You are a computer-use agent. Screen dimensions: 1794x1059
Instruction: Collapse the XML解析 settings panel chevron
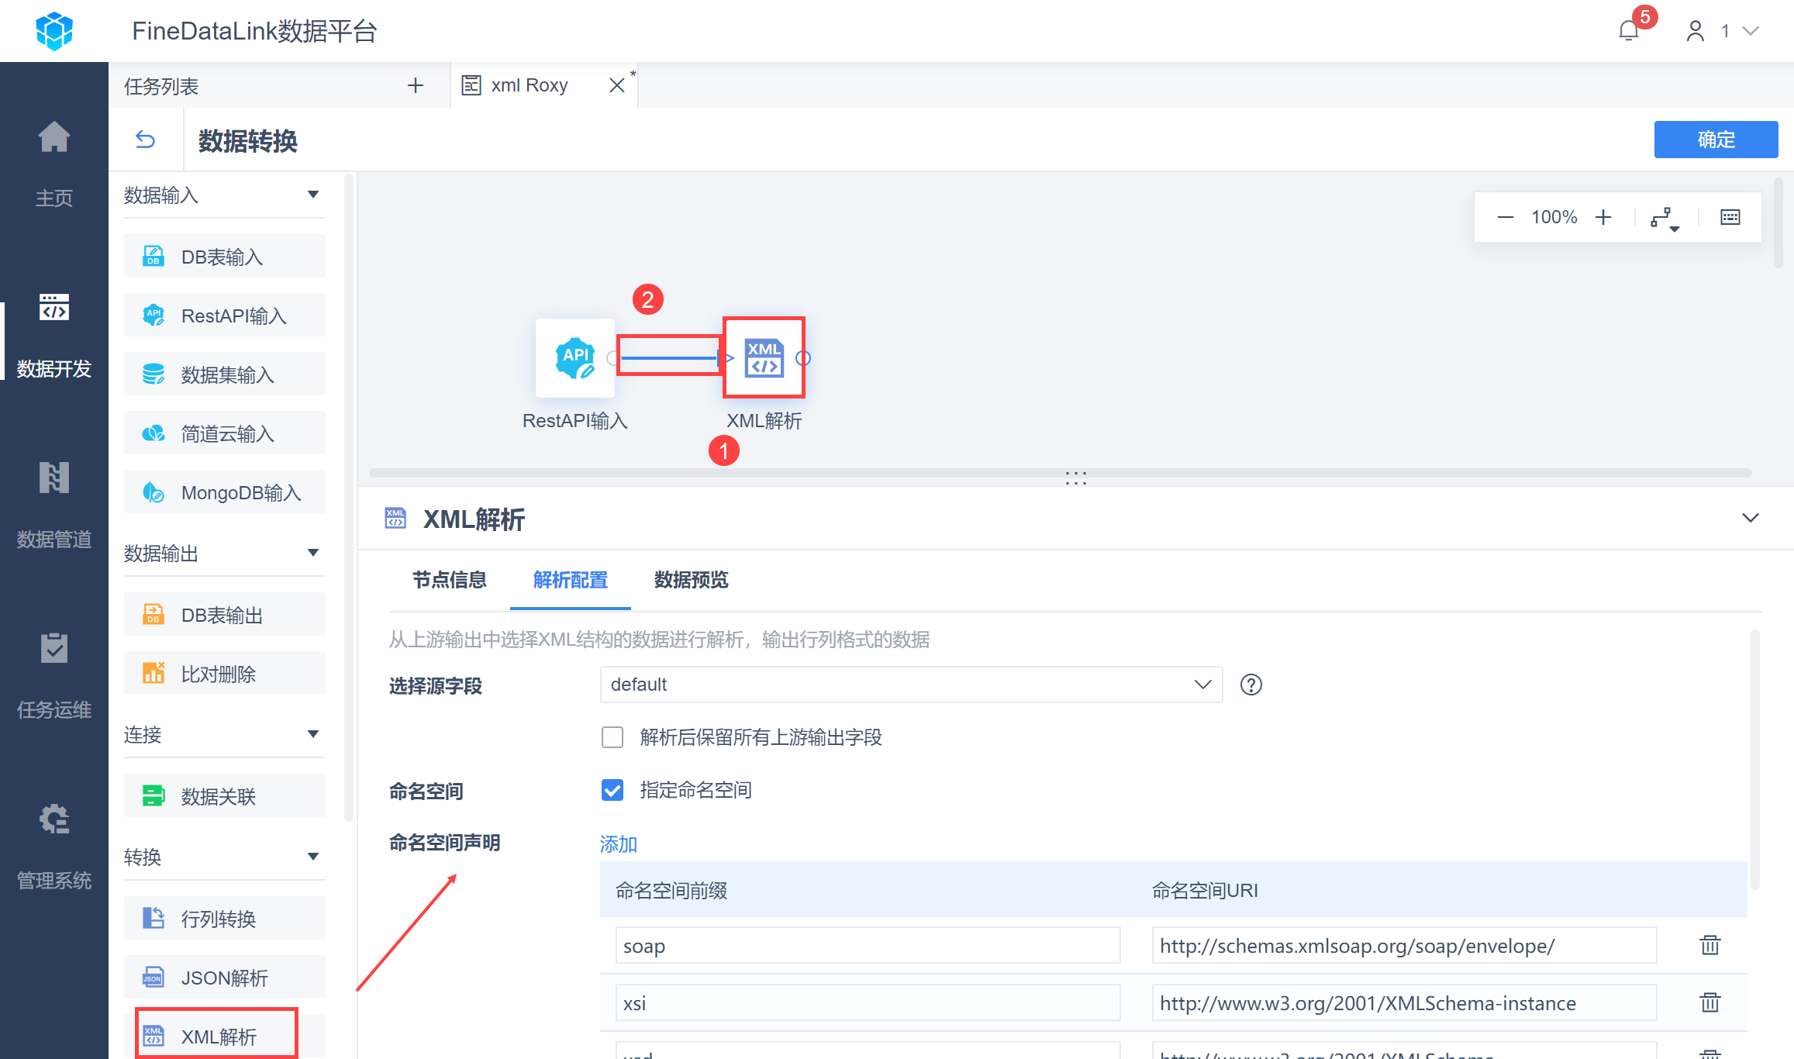pyautogui.click(x=1750, y=518)
